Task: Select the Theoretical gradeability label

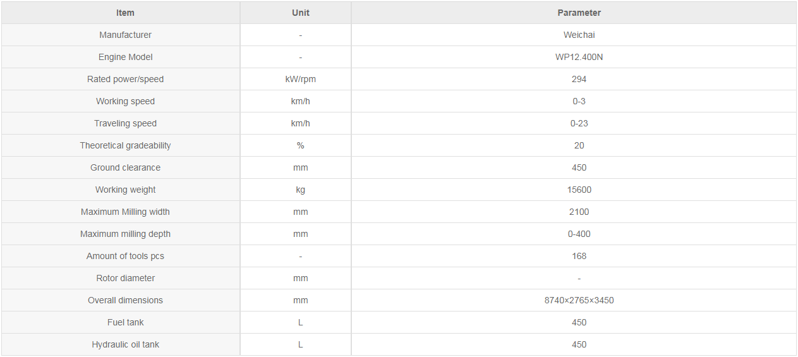Action: click(125, 145)
